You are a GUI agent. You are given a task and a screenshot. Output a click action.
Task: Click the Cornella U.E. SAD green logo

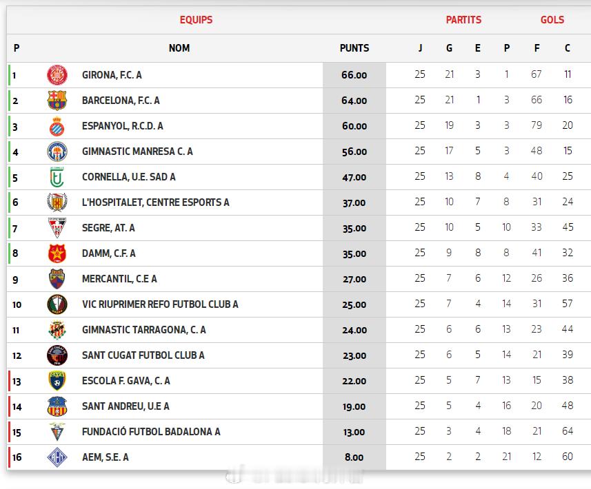(x=57, y=177)
